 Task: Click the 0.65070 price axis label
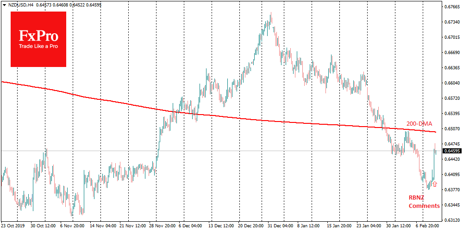[452, 128]
